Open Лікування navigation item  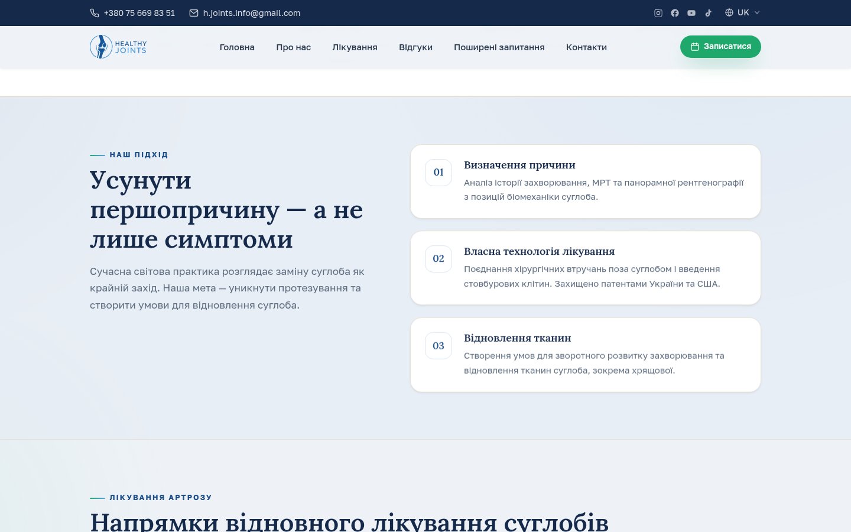(355, 47)
